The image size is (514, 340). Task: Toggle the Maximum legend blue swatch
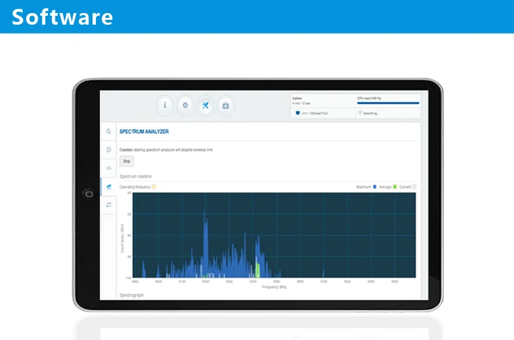tap(375, 186)
